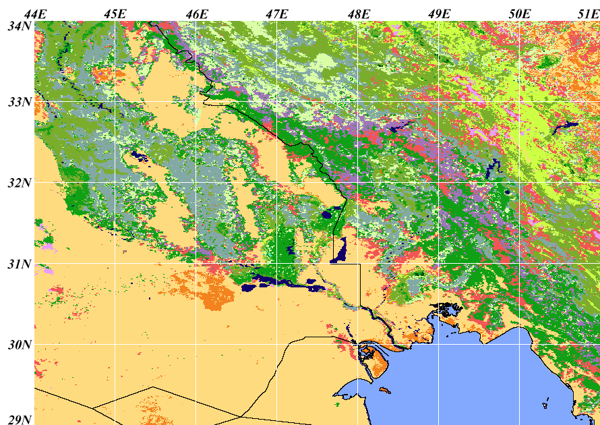
Task: Click the 32N latitude label
Action: point(19,183)
